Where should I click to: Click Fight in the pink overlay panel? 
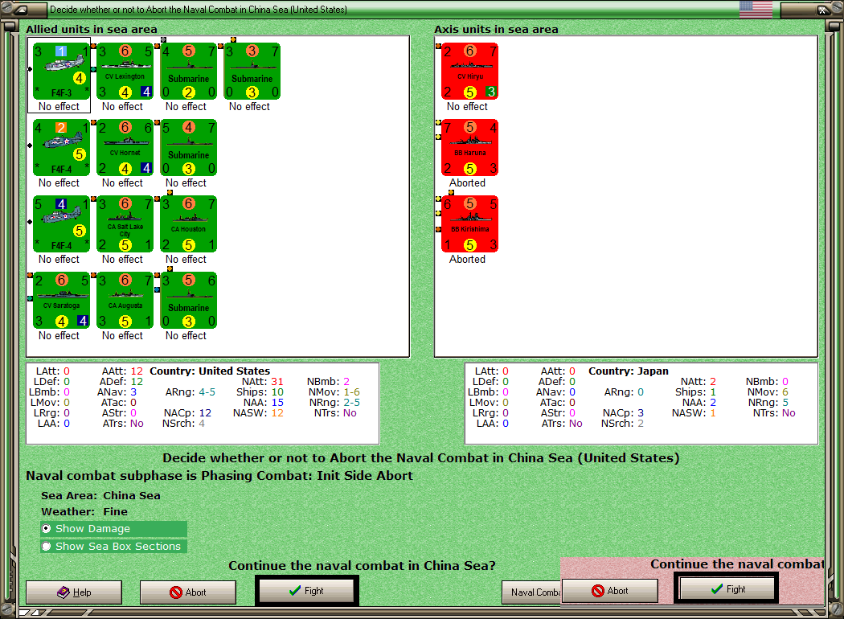pyautogui.click(x=727, y=589)
